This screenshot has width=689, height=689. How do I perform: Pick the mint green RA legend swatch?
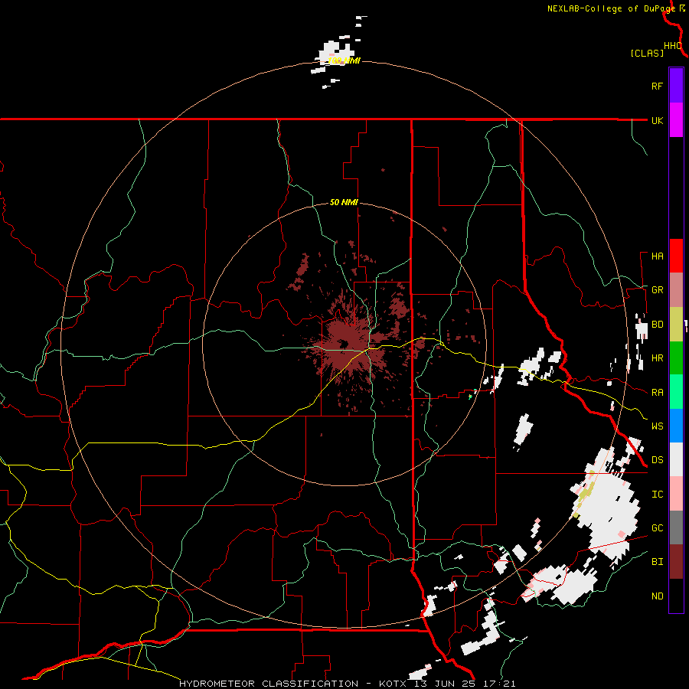(676, 392)
